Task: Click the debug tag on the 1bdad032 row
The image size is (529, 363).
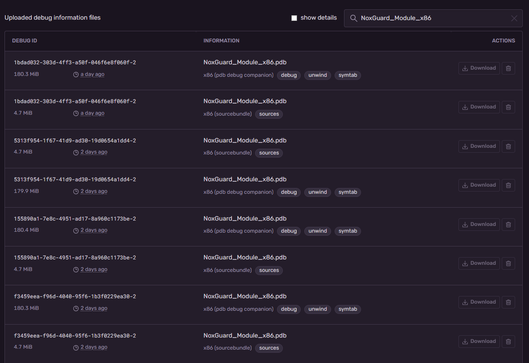Action: (289, 75)
